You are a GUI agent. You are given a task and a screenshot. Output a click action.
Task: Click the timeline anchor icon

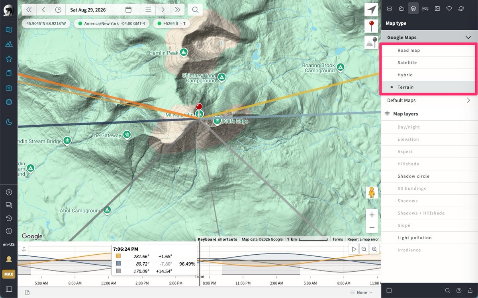(x=24, y=249)
